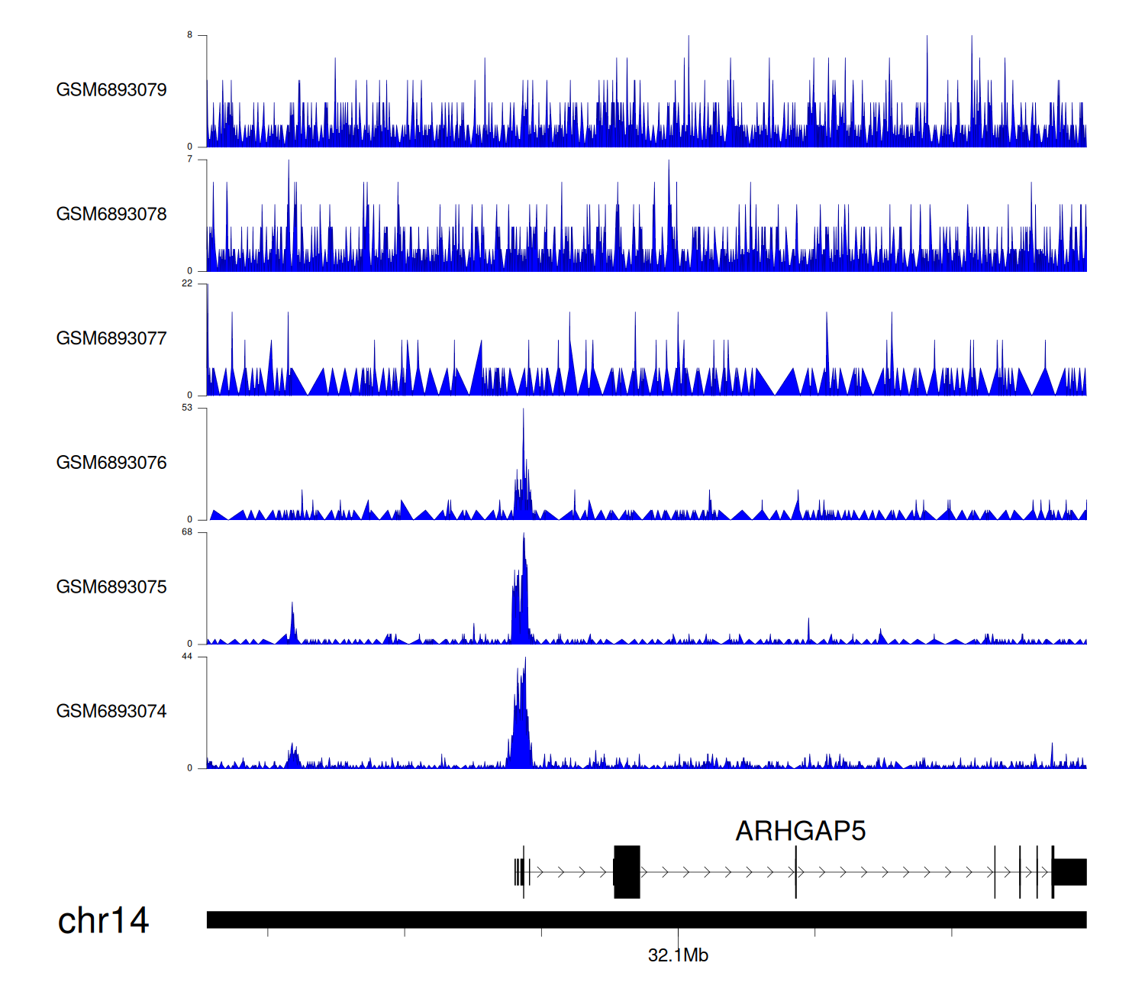Viewport: 1145px width, 1008px height.
Task: Click the ARHGAP5 gene name
Action: coord(800,831)
